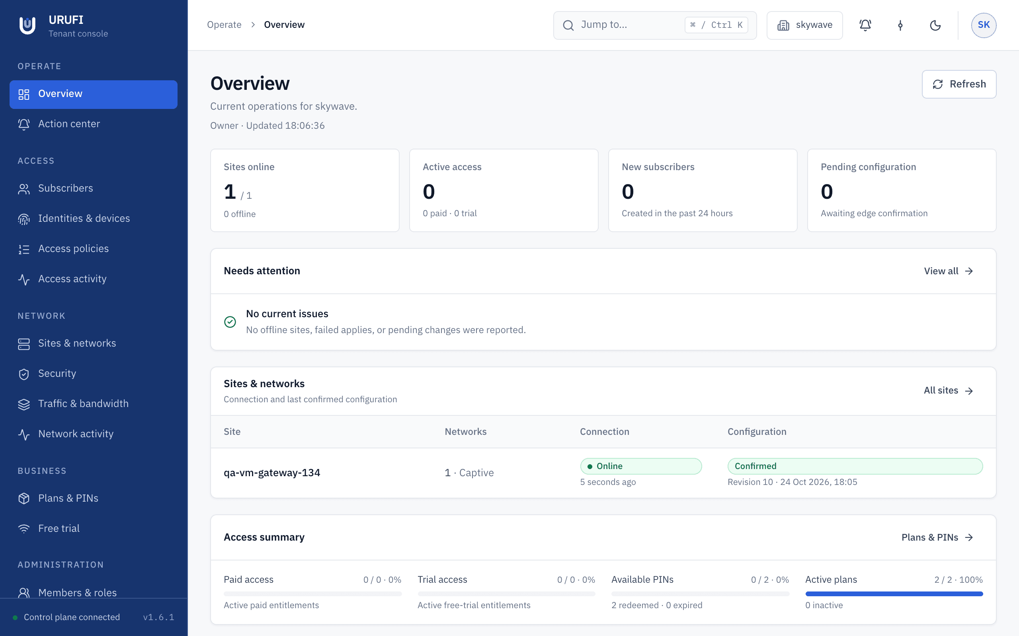Click the Pending configuration card
The height and width of the screenshot is (636, 1019).
point(902,190)
